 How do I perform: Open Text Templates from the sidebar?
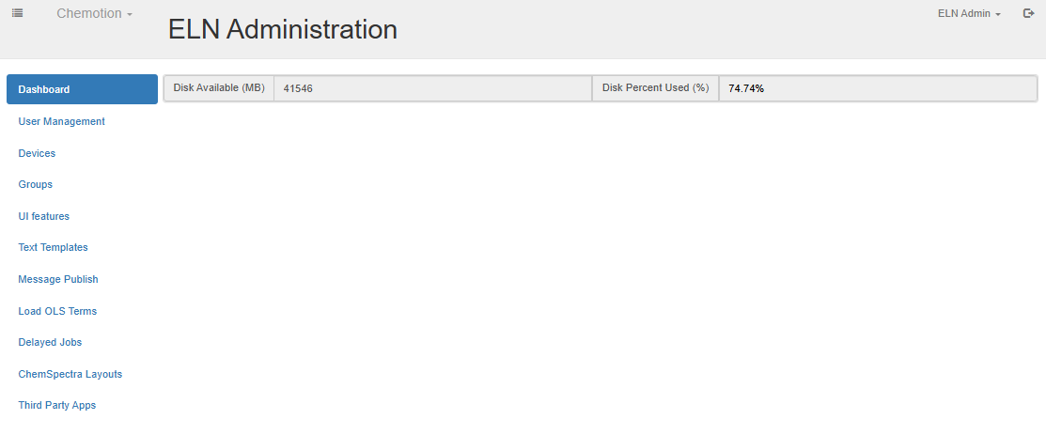coord(53,247)
